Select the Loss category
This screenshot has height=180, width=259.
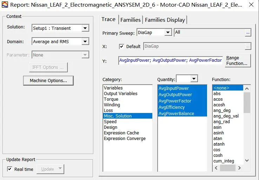pos(127,110)
